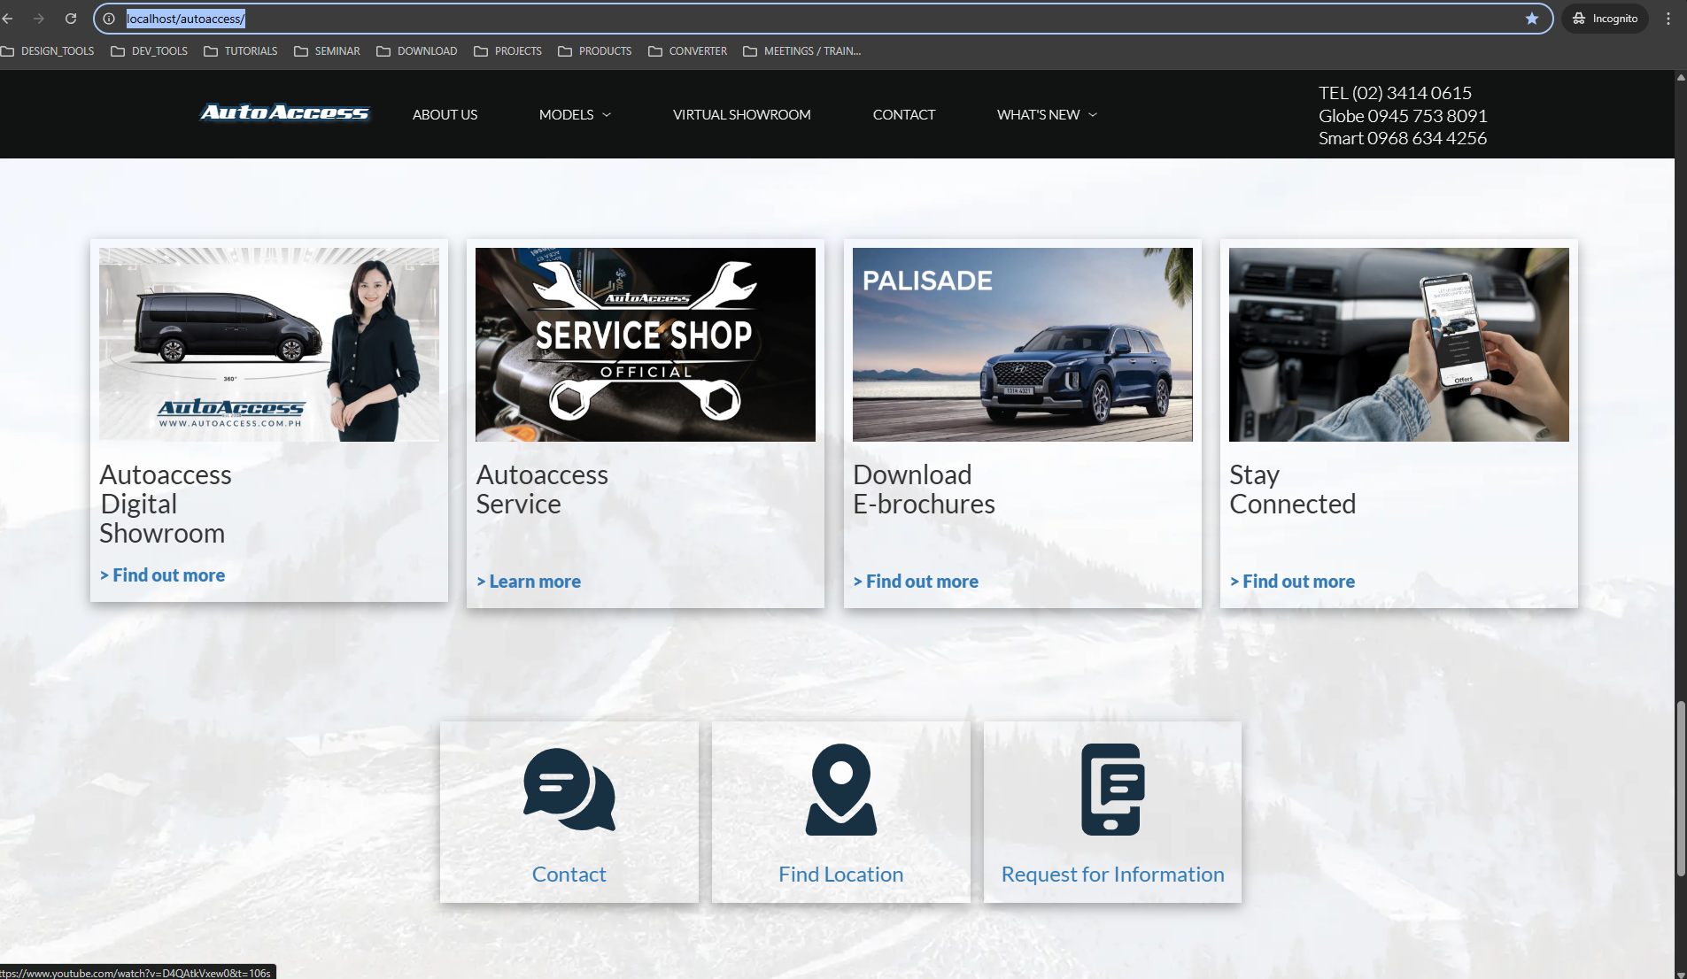This screenshot has height=979, width=1687.
Task: Go to ABOUT US page
Action: click(x=445, y=115)
